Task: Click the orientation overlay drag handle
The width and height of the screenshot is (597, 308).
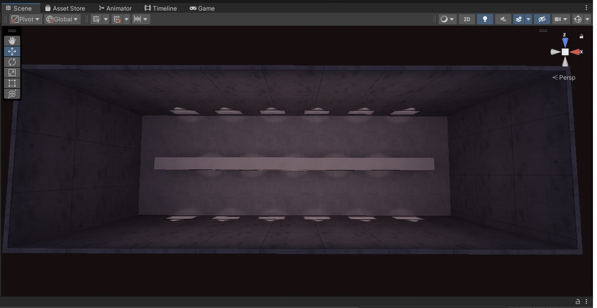Action: coord(543,31)
